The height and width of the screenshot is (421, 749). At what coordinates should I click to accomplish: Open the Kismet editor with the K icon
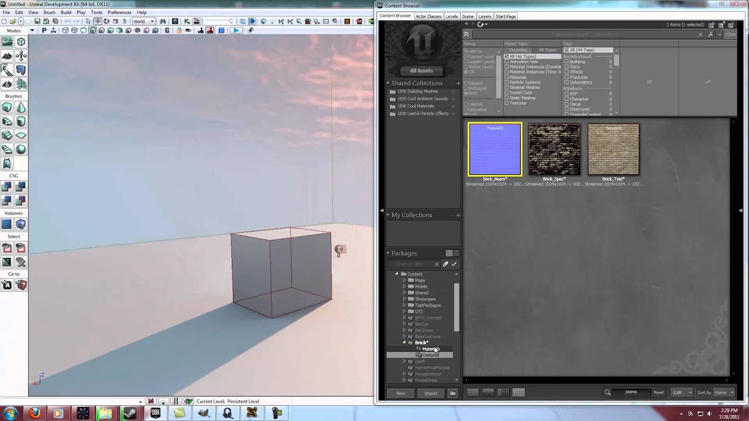click(x=187, y=21)
